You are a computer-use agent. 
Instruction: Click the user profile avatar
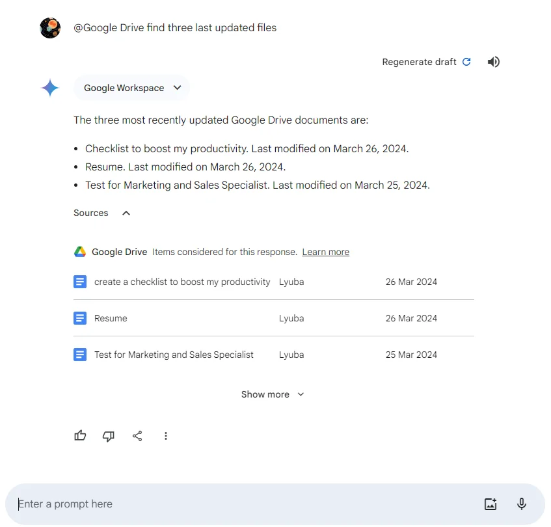point(50,28)
